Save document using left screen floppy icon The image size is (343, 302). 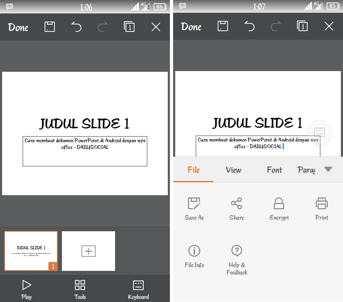(x=50, y=27)
